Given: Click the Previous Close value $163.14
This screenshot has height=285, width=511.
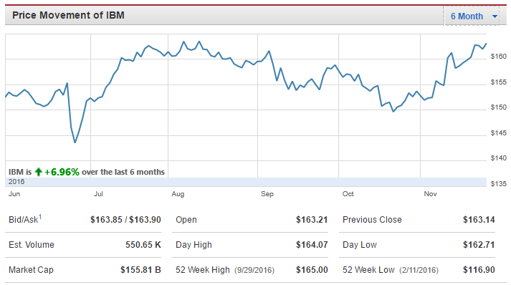Looking at the screenshot, I should coord(479,220).
